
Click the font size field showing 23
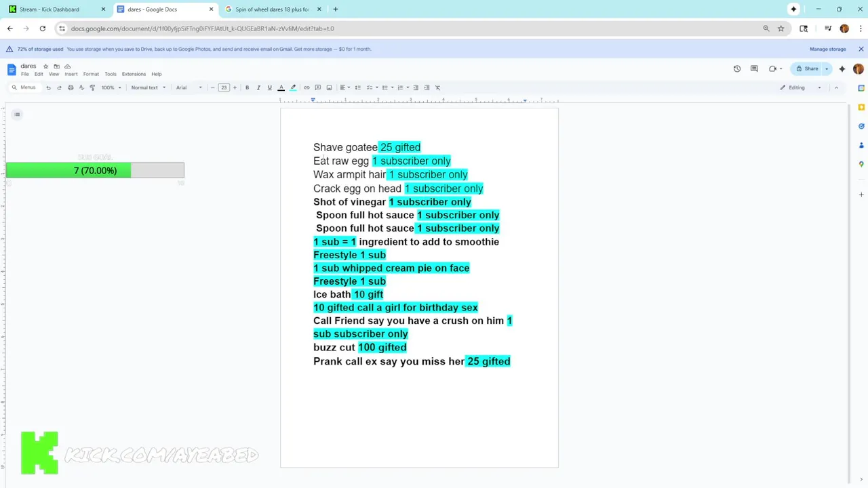pyautogui.click(x=224, y=87)
